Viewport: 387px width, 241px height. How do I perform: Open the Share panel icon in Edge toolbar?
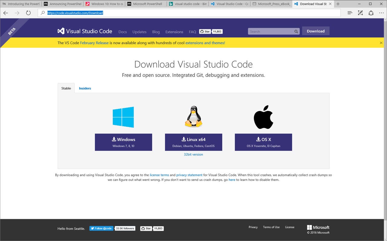pyautogui.click(x=371, y=13)
